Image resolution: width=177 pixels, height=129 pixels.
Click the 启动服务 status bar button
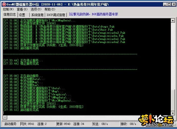[10, 124]
